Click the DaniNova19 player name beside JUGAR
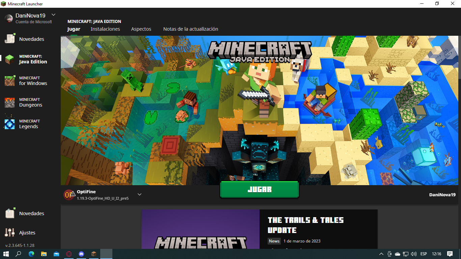The image size is (461, 259). pyautogui.click(x=442, y=195)
